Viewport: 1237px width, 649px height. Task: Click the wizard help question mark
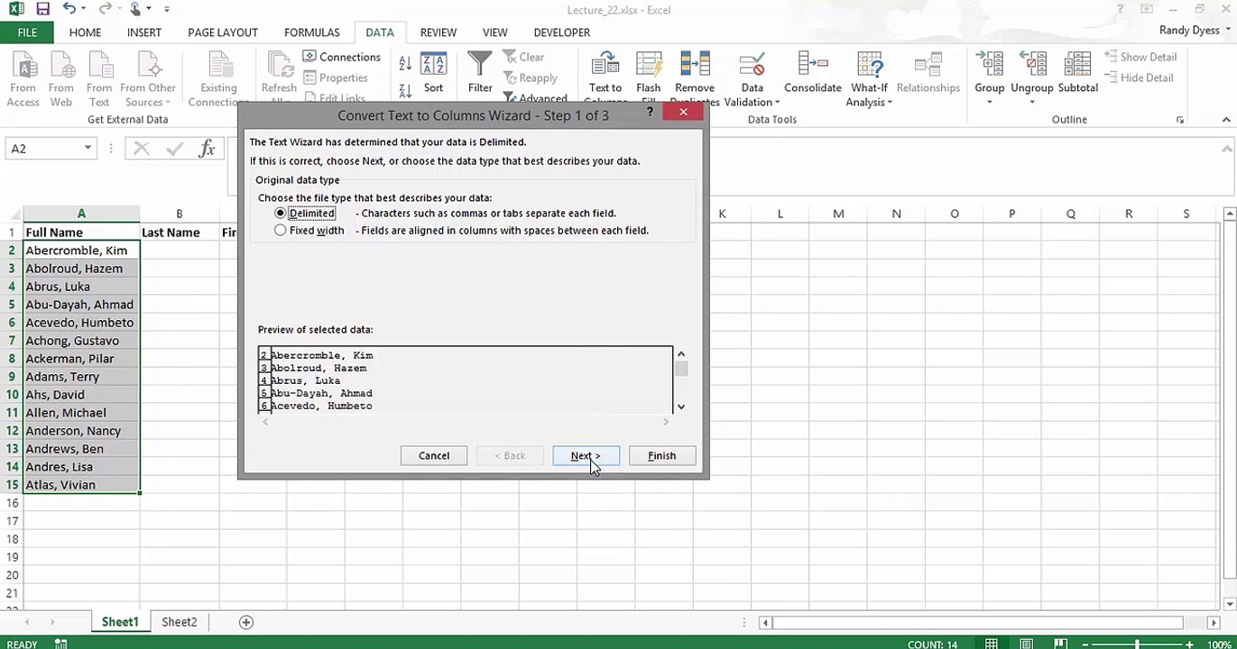(650, 113)
